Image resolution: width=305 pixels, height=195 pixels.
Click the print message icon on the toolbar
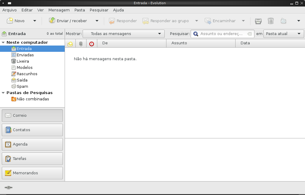pos(258,21)
